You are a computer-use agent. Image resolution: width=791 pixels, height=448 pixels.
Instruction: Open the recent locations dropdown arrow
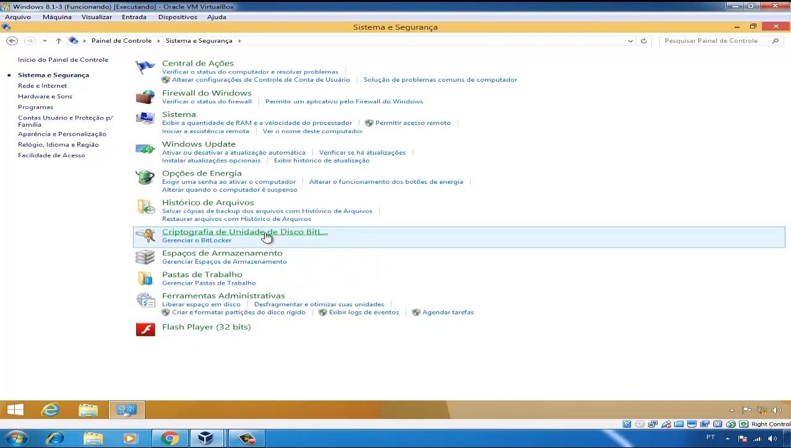coord(45,41)
